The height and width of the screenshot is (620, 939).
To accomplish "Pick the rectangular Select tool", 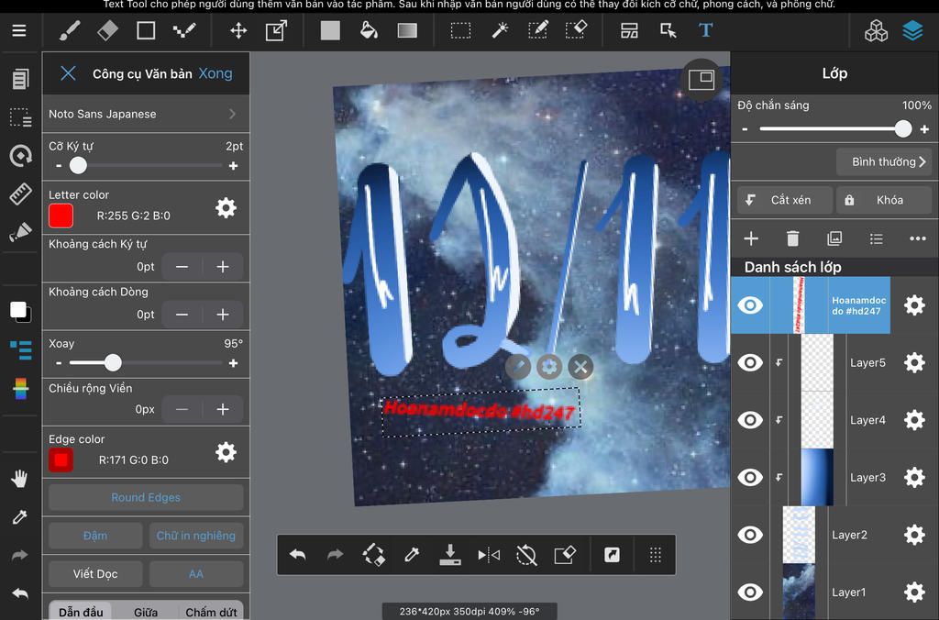I will click(x=460, y=30).
